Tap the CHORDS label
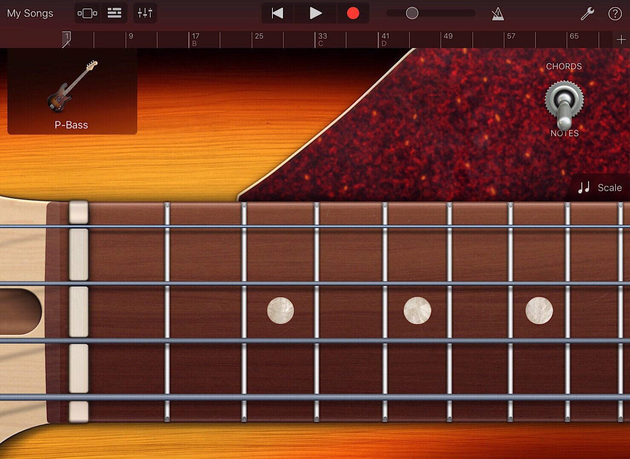 564,66
